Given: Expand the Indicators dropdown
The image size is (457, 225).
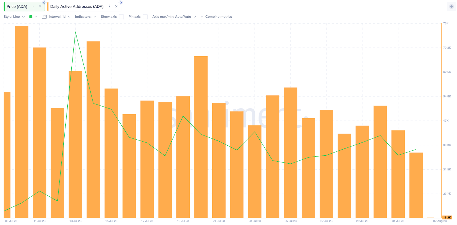Looking at the screenshot, I should [x=86, y=17].
